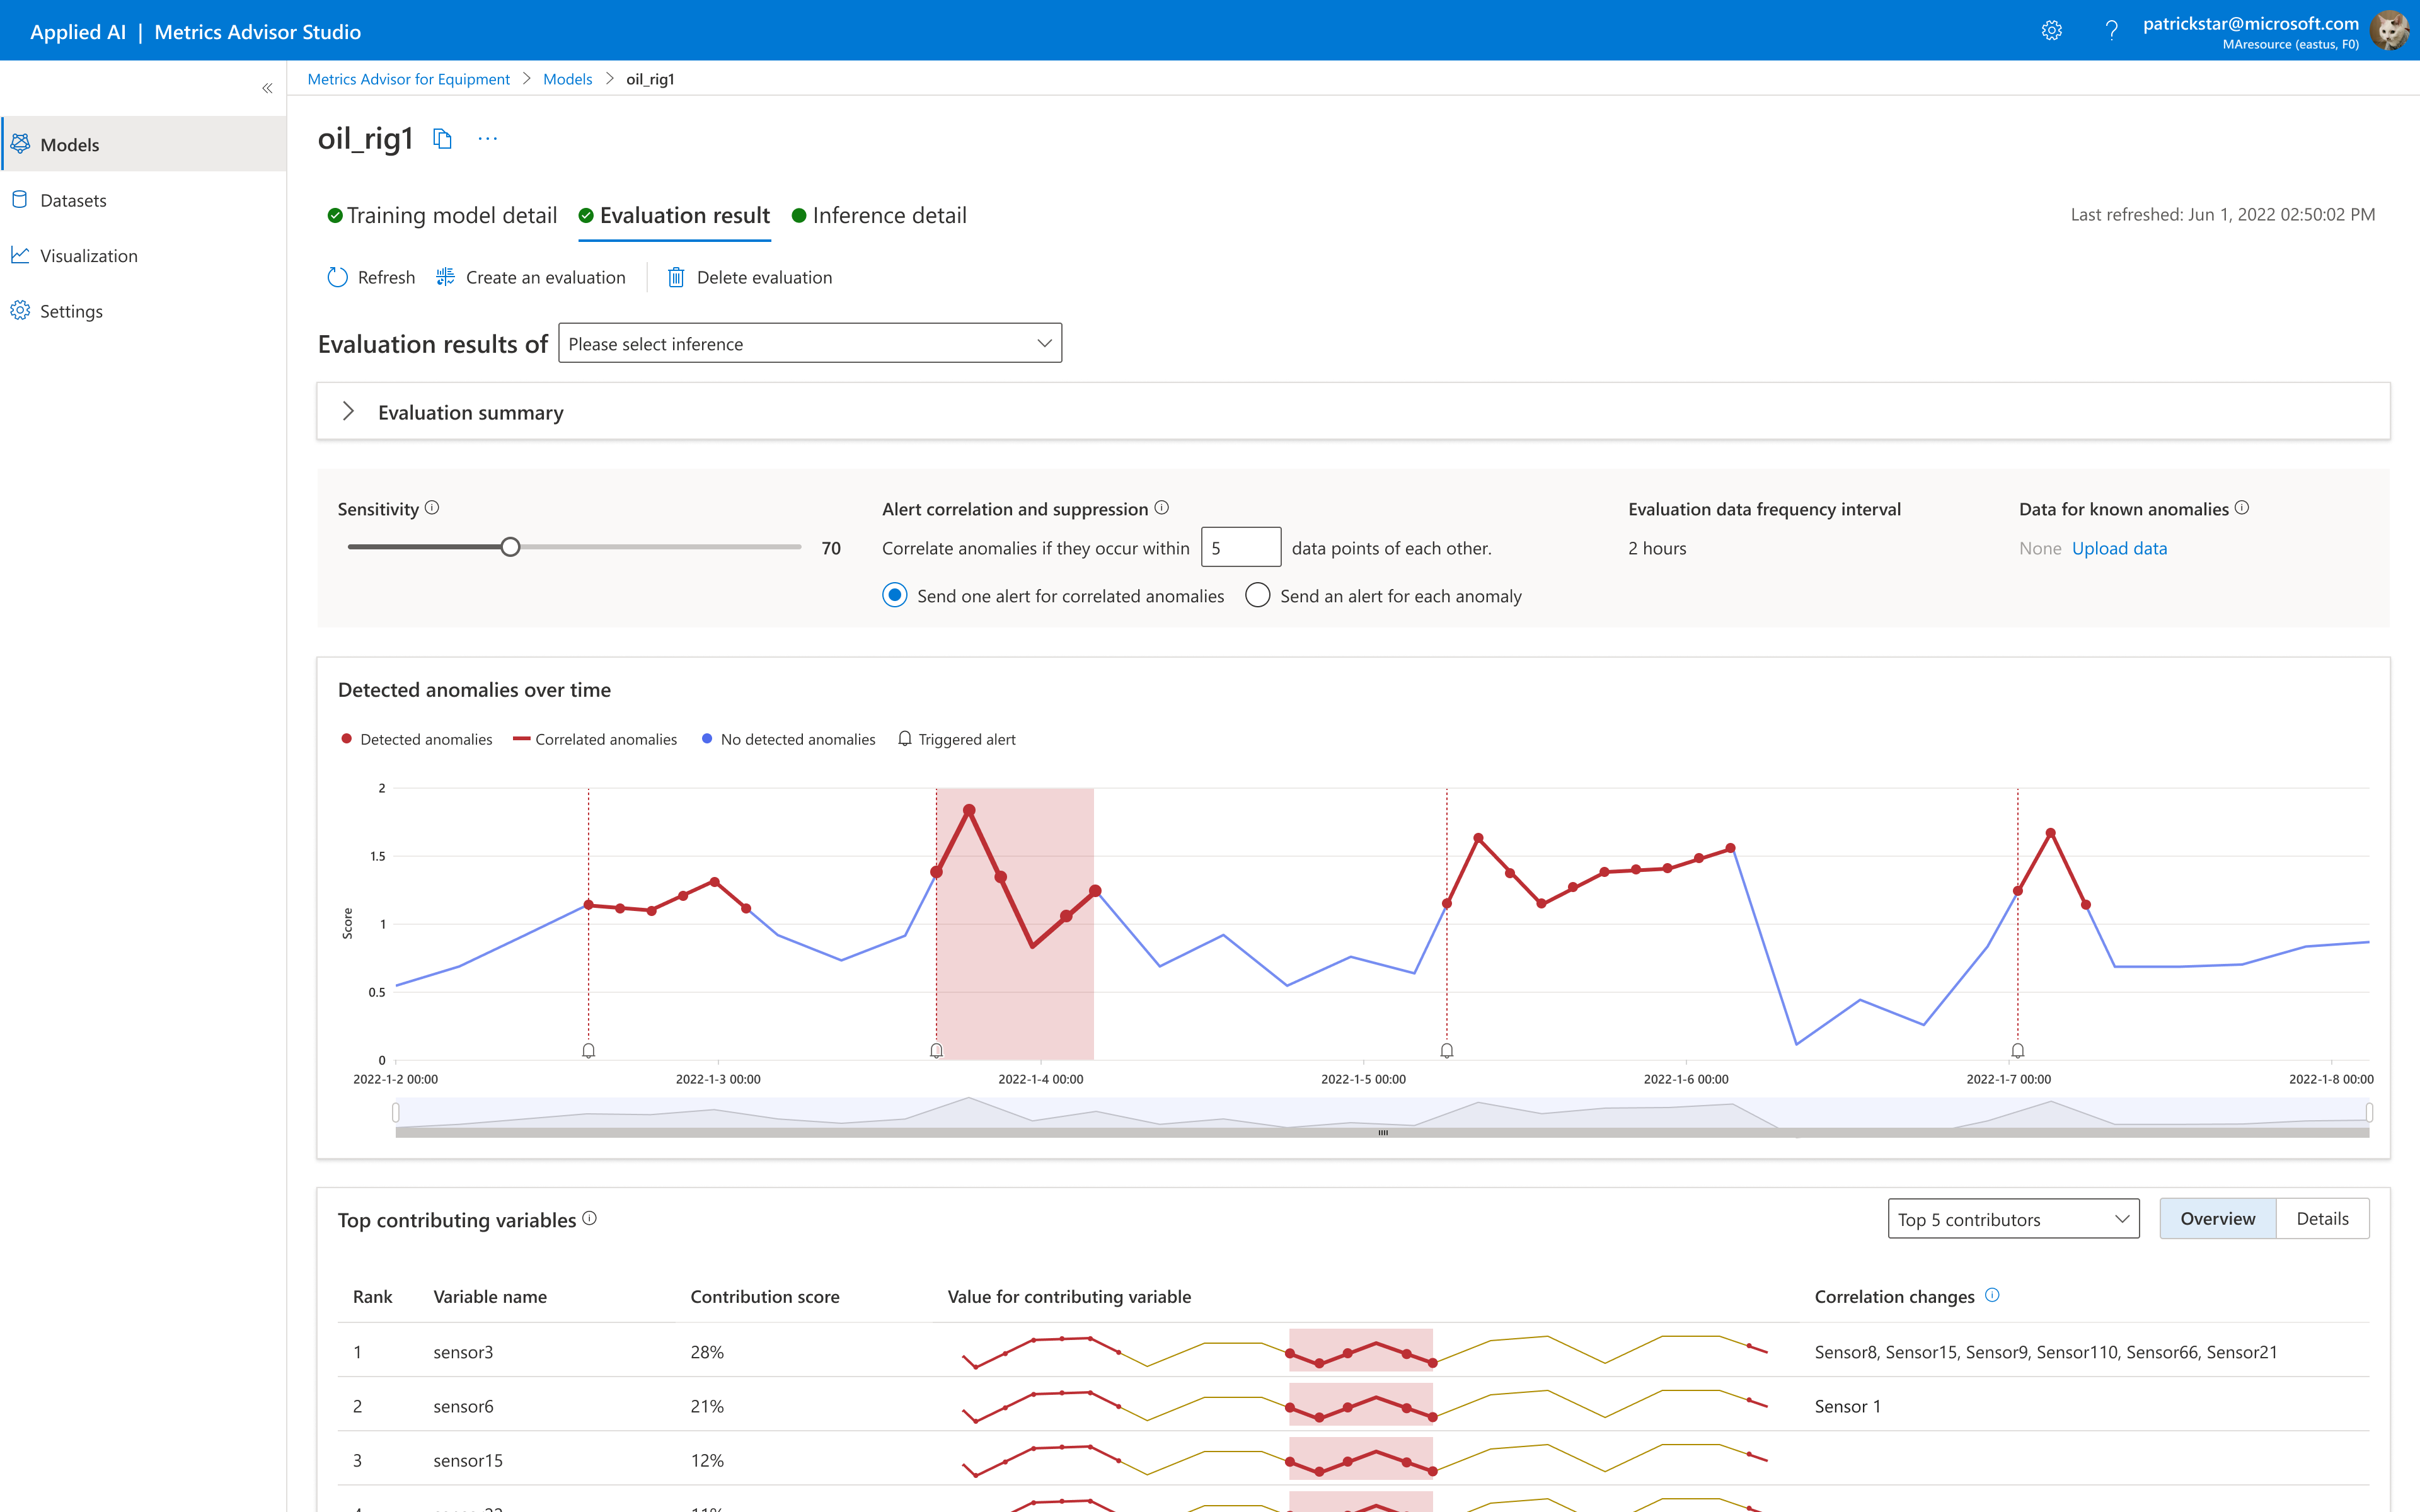The image size is (2420, 1512).
Task: Show the Top contributing variables info icon
Action: tap(589, 1218)
